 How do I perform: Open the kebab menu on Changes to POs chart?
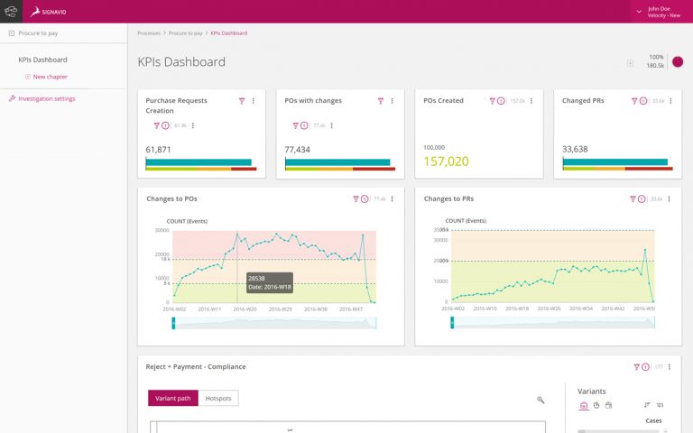(x=392, y=199)
